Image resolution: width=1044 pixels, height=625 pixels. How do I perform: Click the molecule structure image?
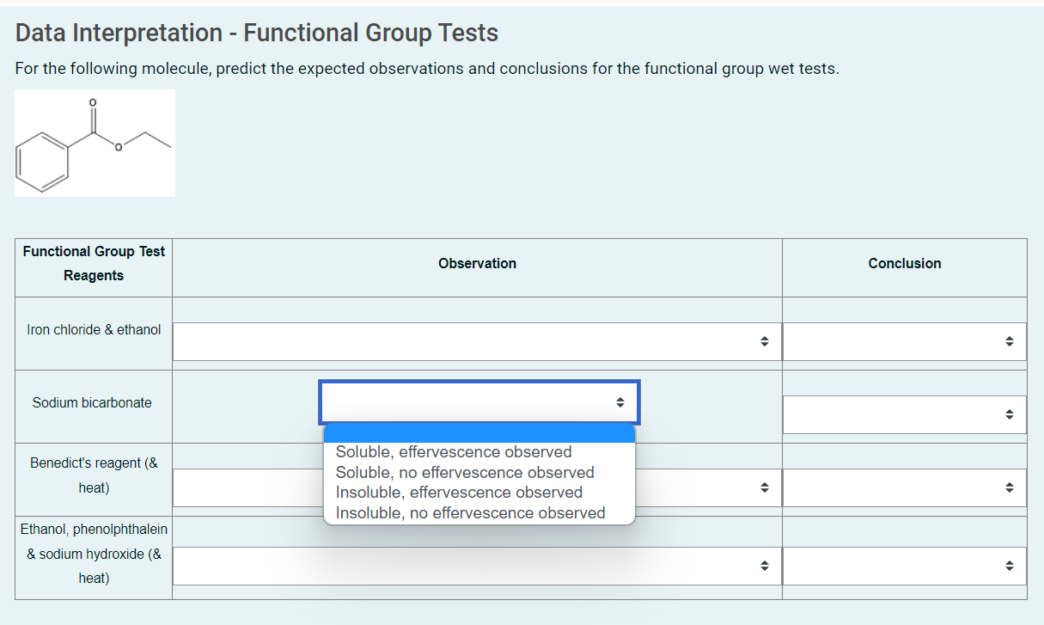(x=95, y=142)
